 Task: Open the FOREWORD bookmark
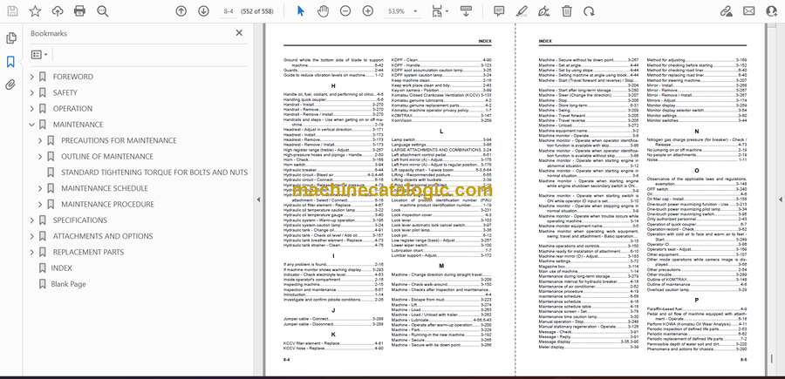73,77
